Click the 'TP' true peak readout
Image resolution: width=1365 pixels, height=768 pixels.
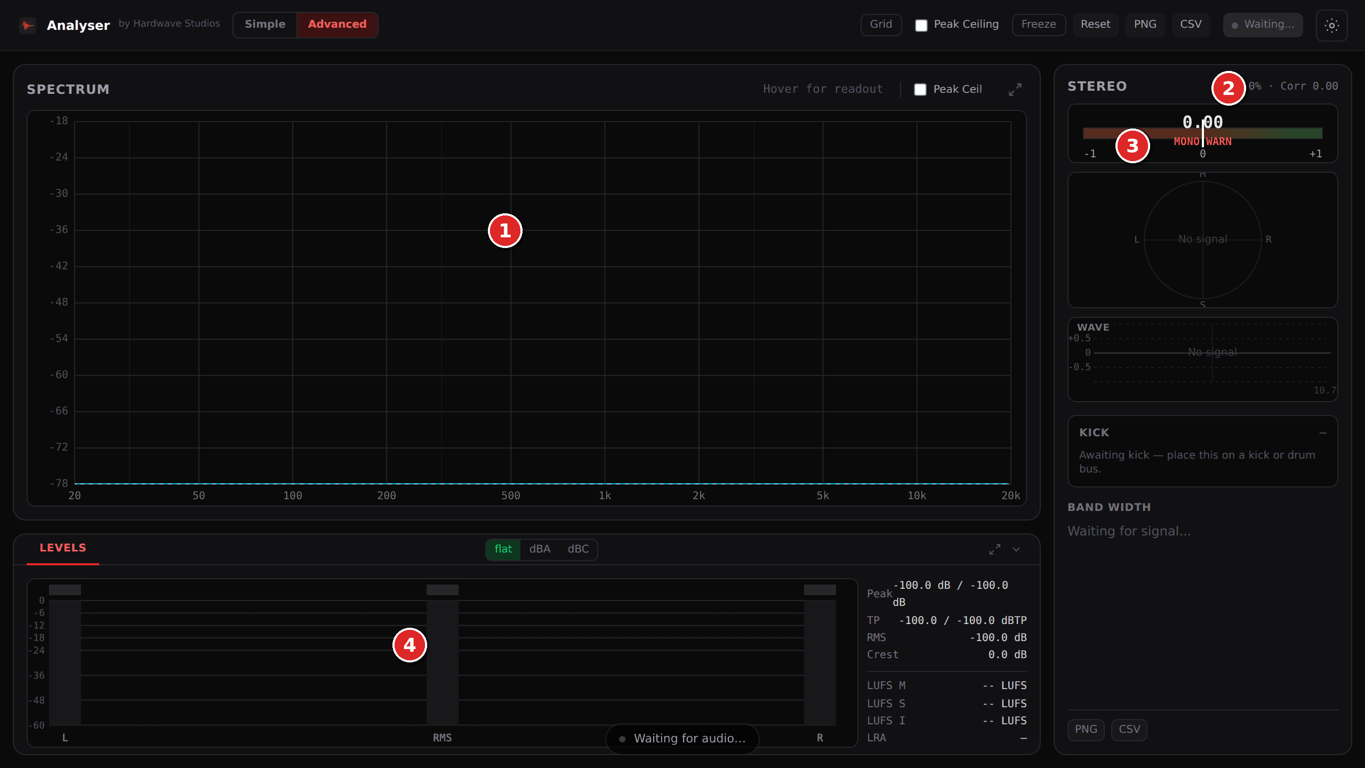946,621
